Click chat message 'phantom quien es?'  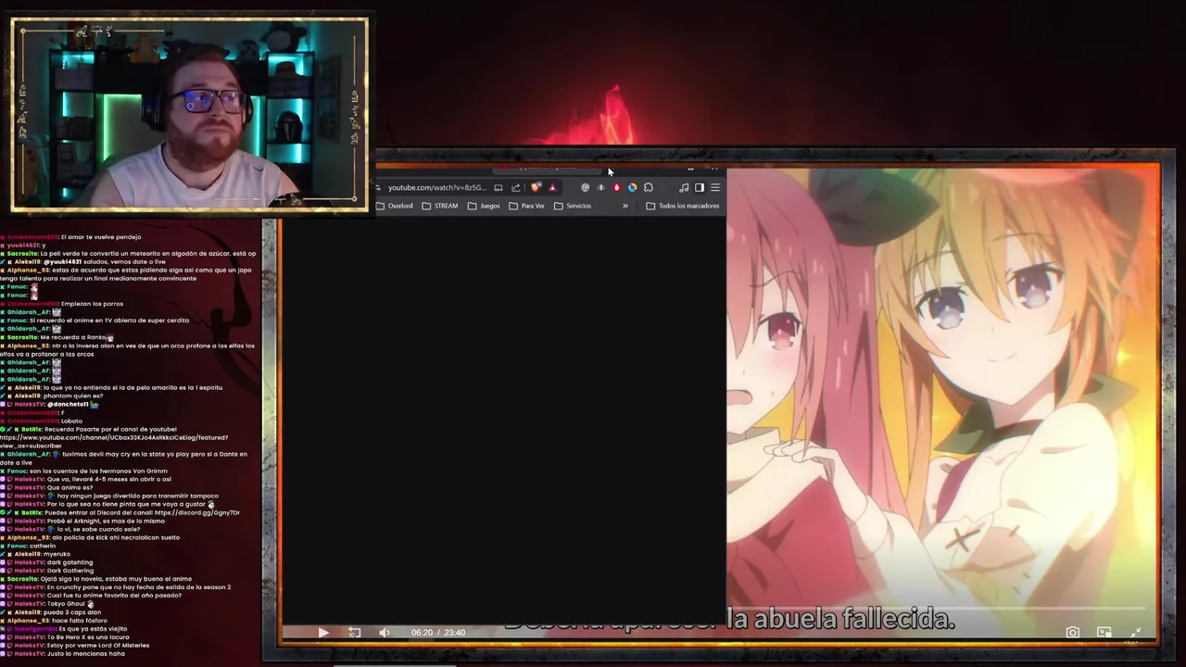(73, 396)
